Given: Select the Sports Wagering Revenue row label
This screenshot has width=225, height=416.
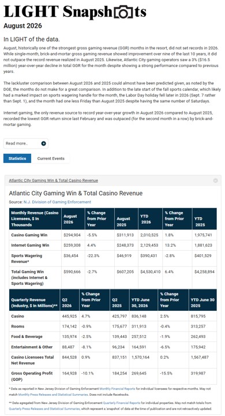Looking at the screenshot, I should tap(27, 259).
